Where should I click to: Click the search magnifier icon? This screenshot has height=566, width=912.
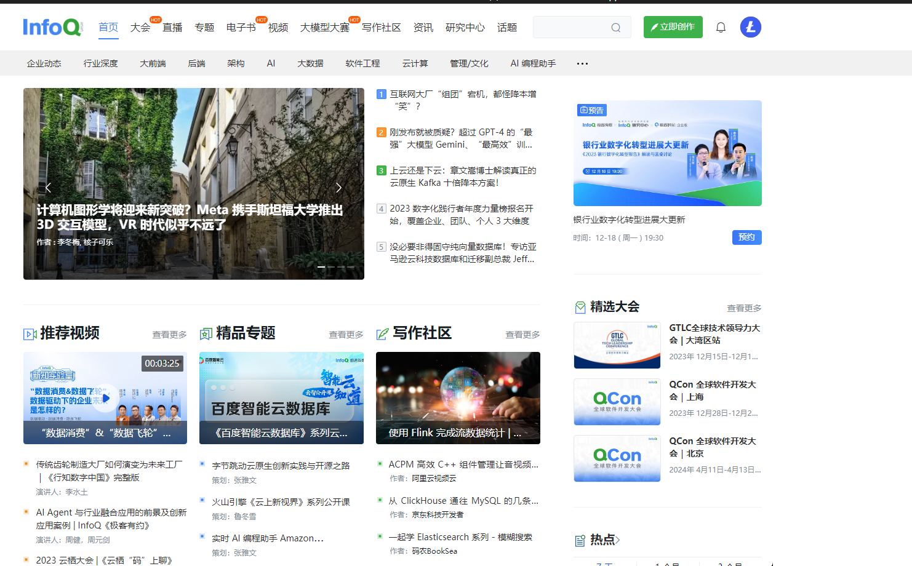[x=615, y=28]
